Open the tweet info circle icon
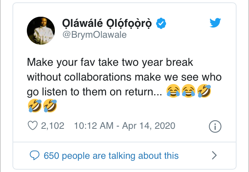249x172 pixels. tap(215, 126)
